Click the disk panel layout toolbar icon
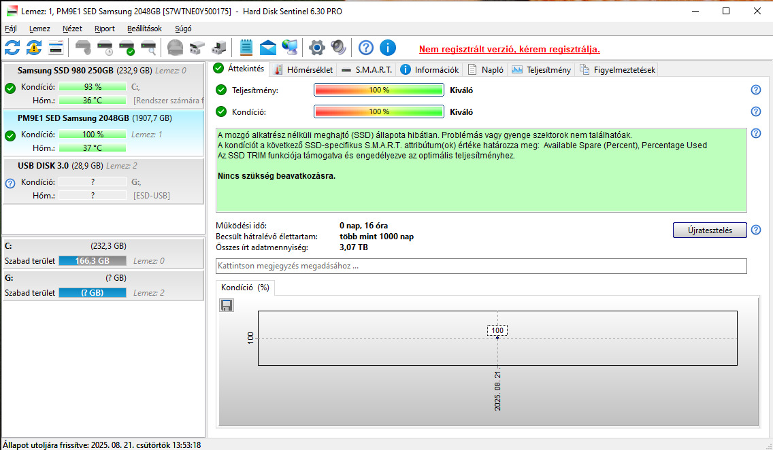Viewport: 773px width, 450px height. pos(56,48)
